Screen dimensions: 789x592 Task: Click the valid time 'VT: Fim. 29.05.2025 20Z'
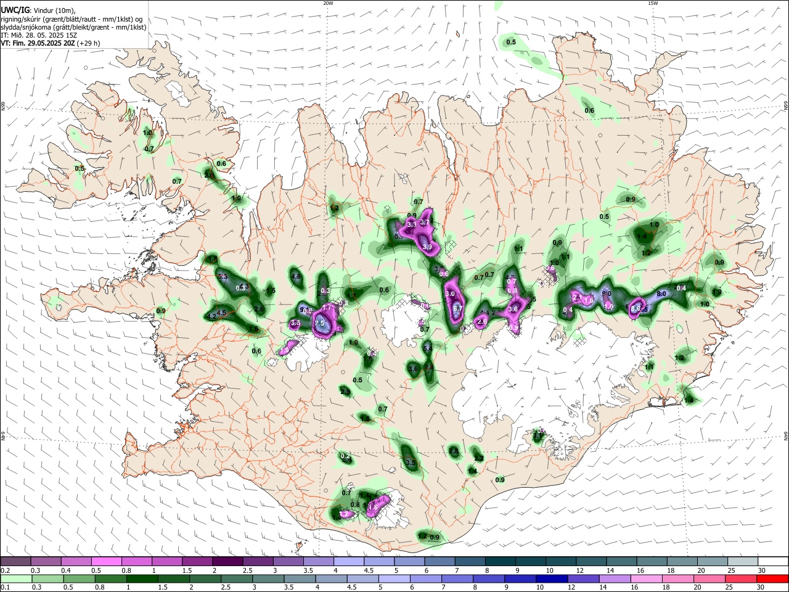pos(38,43)
